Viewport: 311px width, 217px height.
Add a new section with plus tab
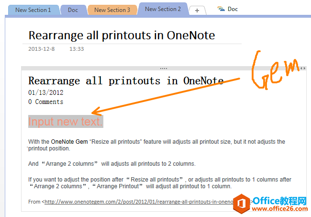(x=197, y=11)
